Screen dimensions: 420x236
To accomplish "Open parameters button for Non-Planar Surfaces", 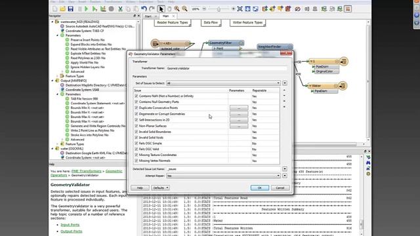I will (239, 126).
